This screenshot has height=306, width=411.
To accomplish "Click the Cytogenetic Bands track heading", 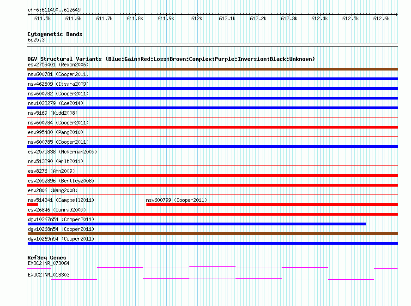I will point(55,34).
